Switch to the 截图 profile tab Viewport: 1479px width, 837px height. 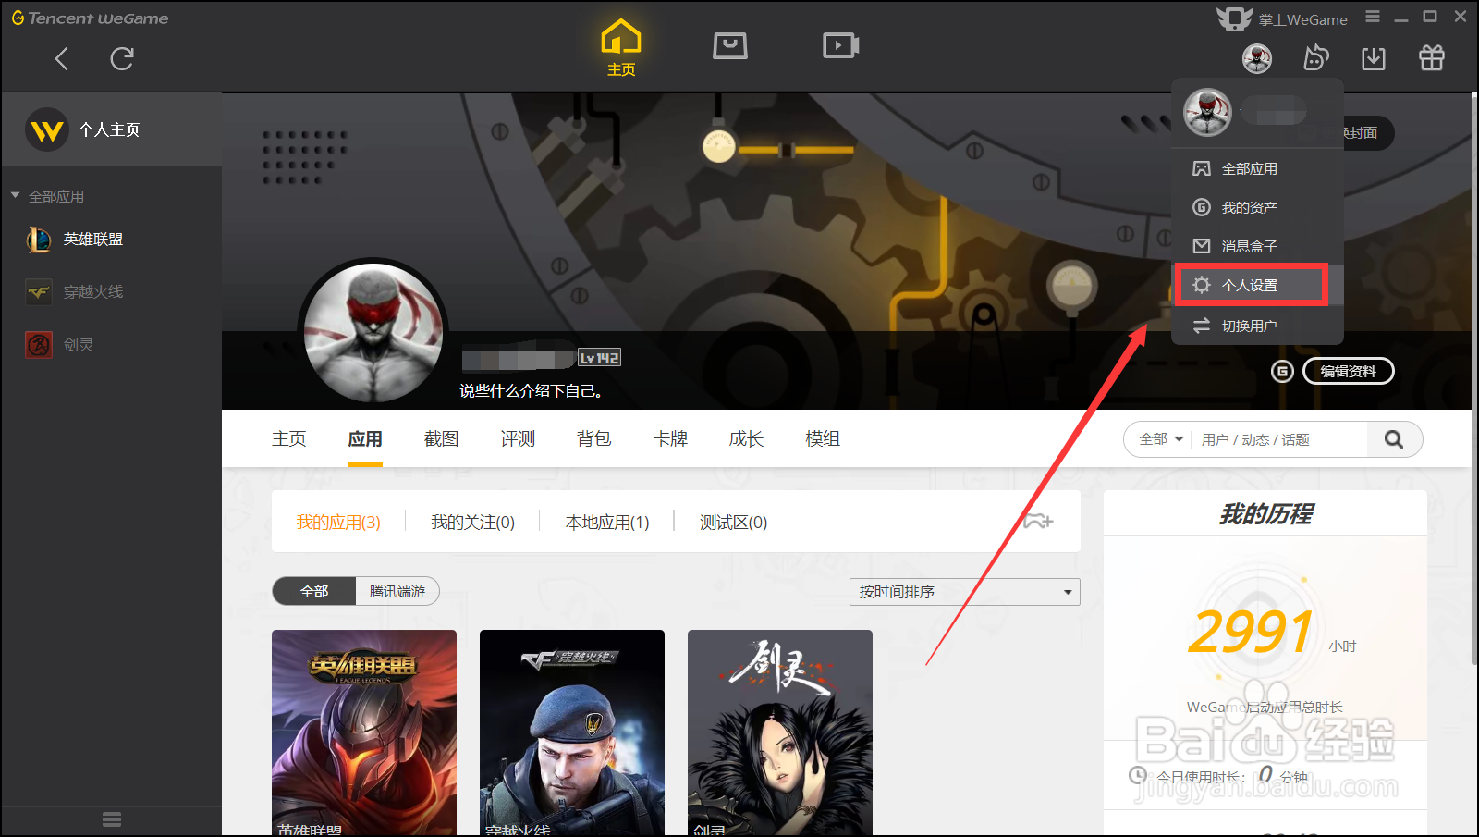click(x=441, y=439)
